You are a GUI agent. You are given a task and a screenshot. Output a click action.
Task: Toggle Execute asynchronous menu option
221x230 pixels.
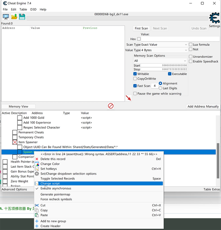coord(99,188)
